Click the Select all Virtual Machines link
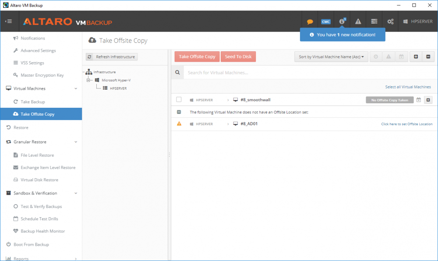438x261 pixels. (x=408, y=87)
